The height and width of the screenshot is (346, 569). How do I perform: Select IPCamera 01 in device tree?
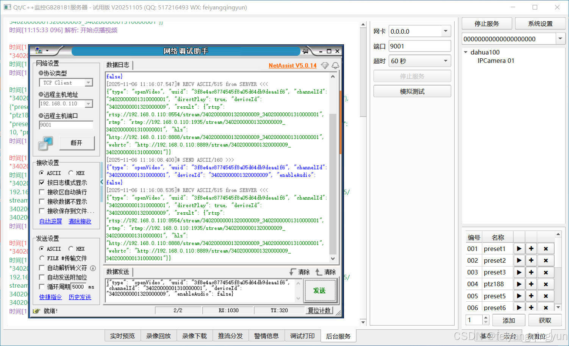[x=496, y=61]
